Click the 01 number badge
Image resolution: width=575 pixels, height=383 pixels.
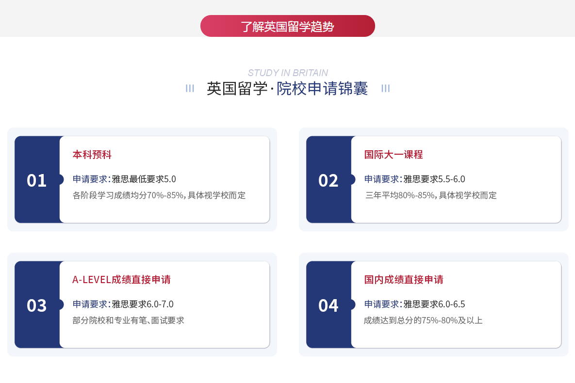37,180
